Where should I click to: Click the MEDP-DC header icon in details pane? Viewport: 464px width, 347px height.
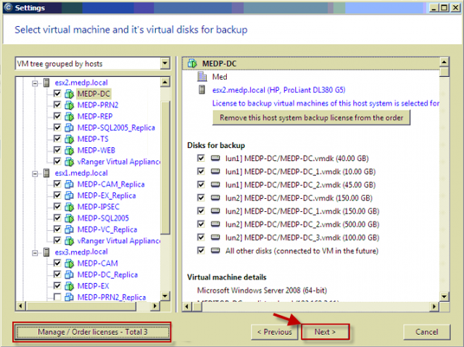pyautogui.click(x=192, y=63)
